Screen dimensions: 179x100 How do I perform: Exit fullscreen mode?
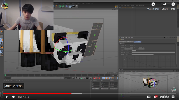(173, 97)
